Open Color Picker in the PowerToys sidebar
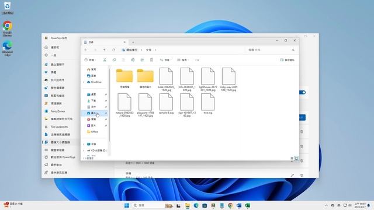The height and width of the screenshot is (210, 374). pos(54,88)
